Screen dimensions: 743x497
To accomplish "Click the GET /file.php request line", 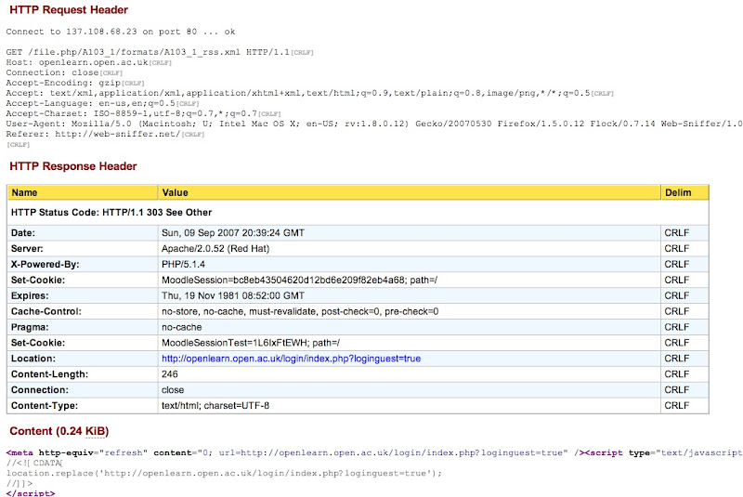I will (x=149, y=52).
